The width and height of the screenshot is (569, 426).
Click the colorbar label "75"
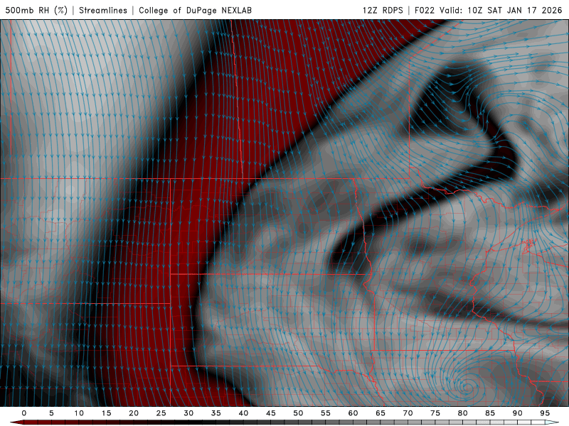(435, 413)
